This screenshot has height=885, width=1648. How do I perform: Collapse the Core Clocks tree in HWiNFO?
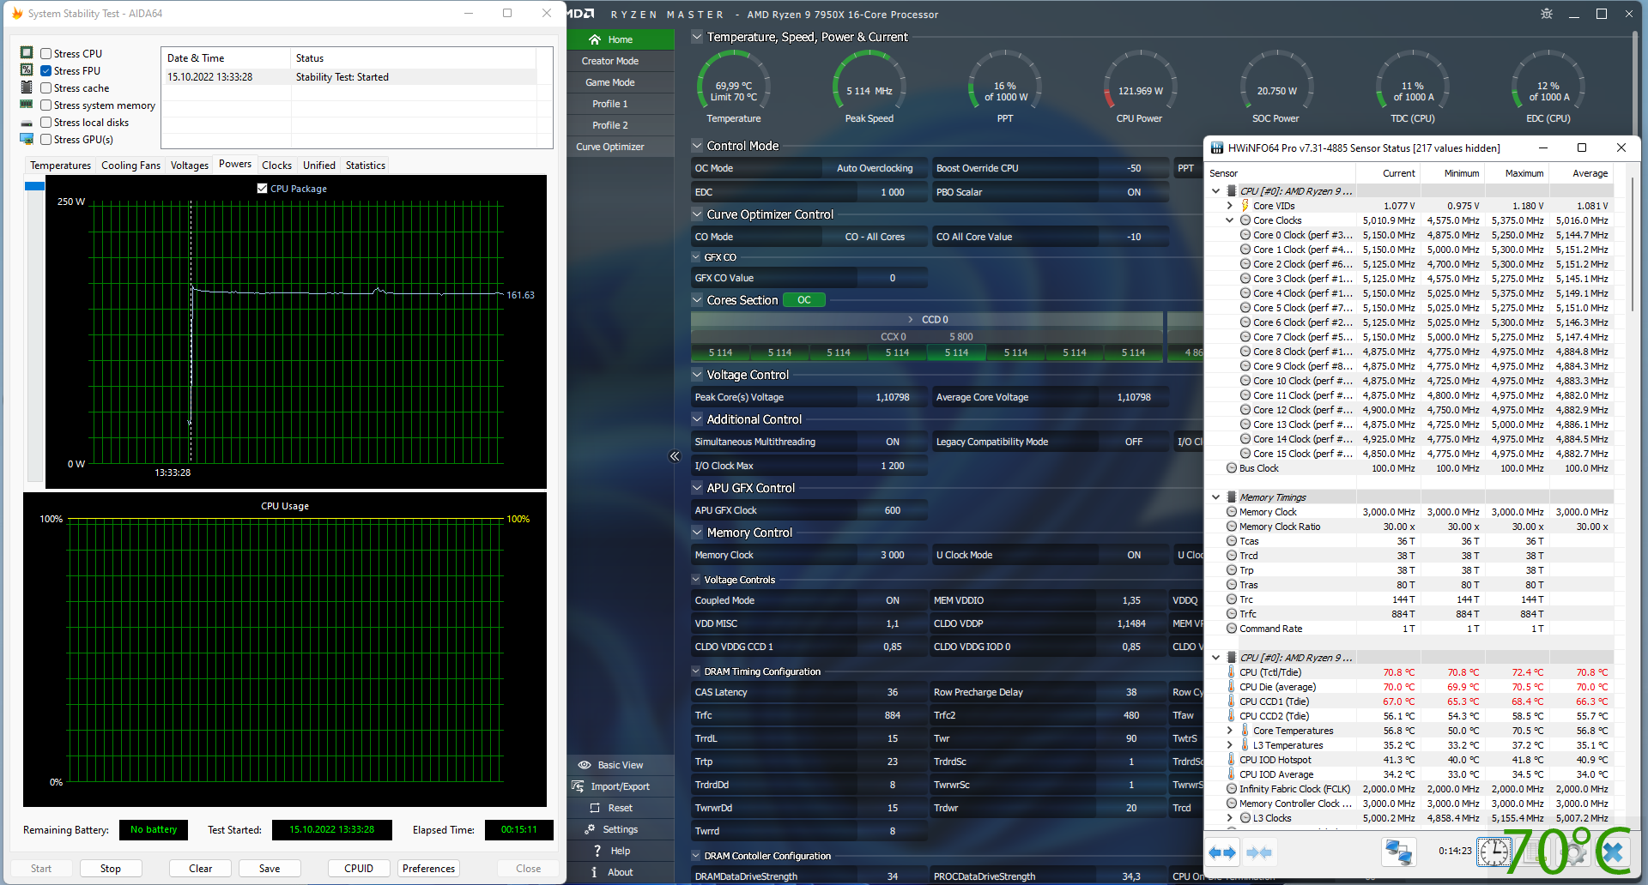click(x=1230, y=220)
